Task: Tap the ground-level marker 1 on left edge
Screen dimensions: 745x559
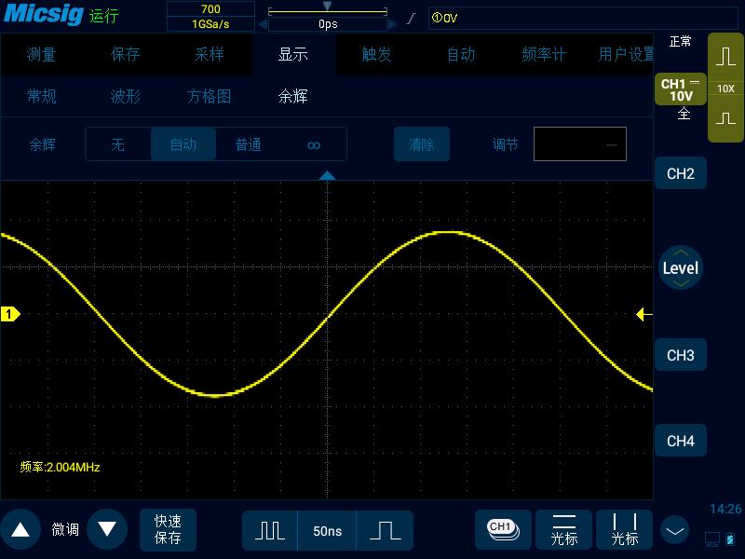Action: coord(10,314)
